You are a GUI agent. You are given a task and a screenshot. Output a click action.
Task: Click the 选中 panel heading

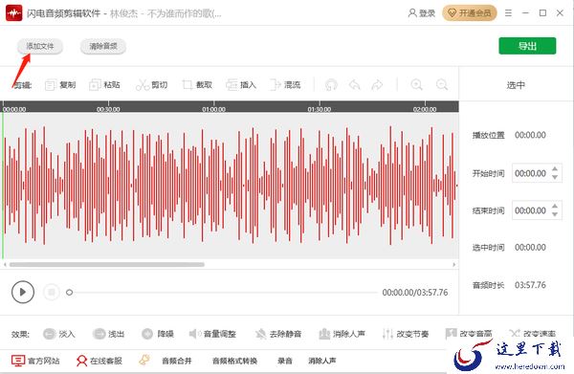point(516,85)
